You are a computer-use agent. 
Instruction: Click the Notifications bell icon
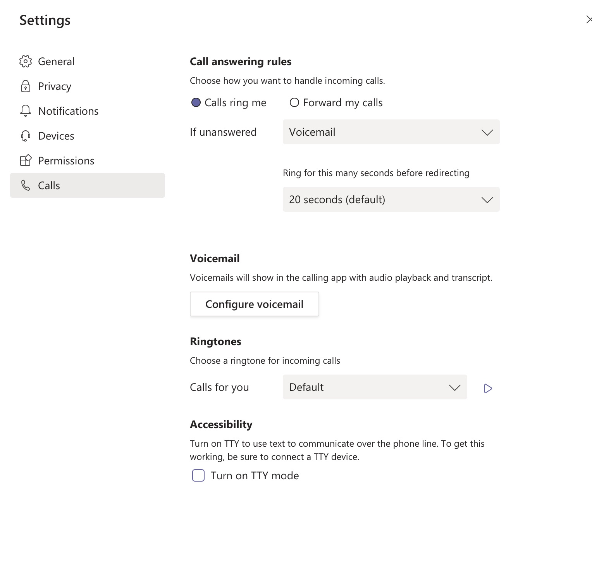[26, 111]
